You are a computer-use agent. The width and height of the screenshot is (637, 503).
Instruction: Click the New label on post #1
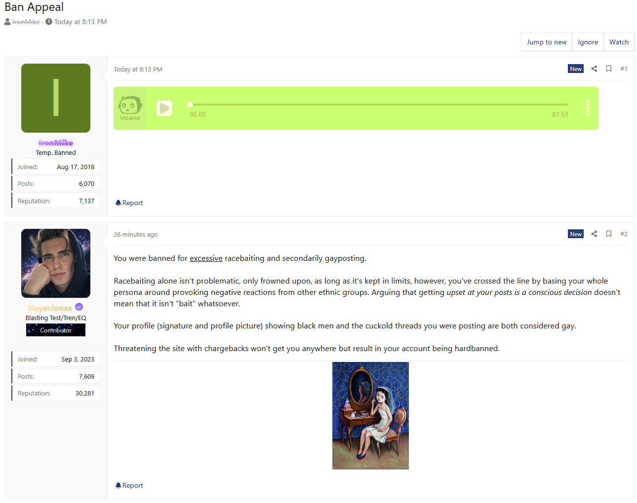click(x=576, y=69)
